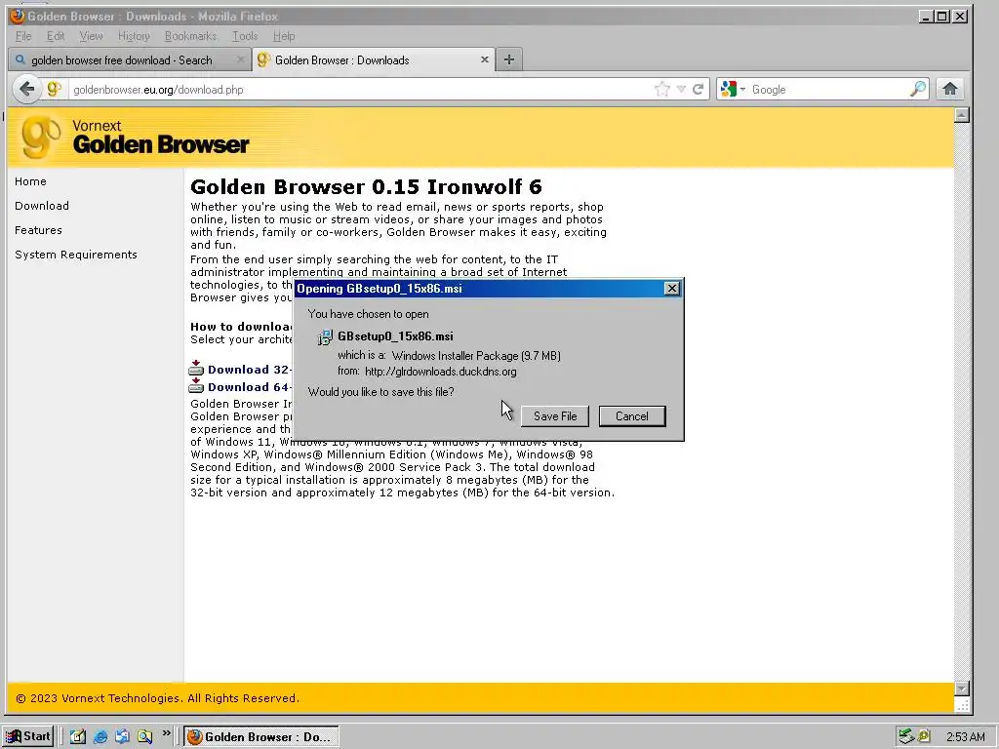This screenshot has width=999, height=749.
Task: Click the second system tray icon
Action: pos(925,737)
